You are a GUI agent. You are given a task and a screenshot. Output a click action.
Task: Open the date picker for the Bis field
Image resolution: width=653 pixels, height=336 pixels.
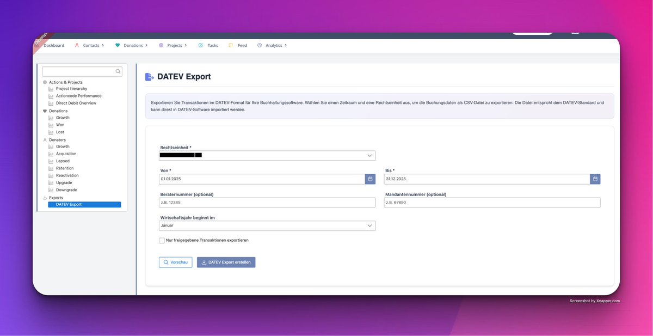pos(595,179)
